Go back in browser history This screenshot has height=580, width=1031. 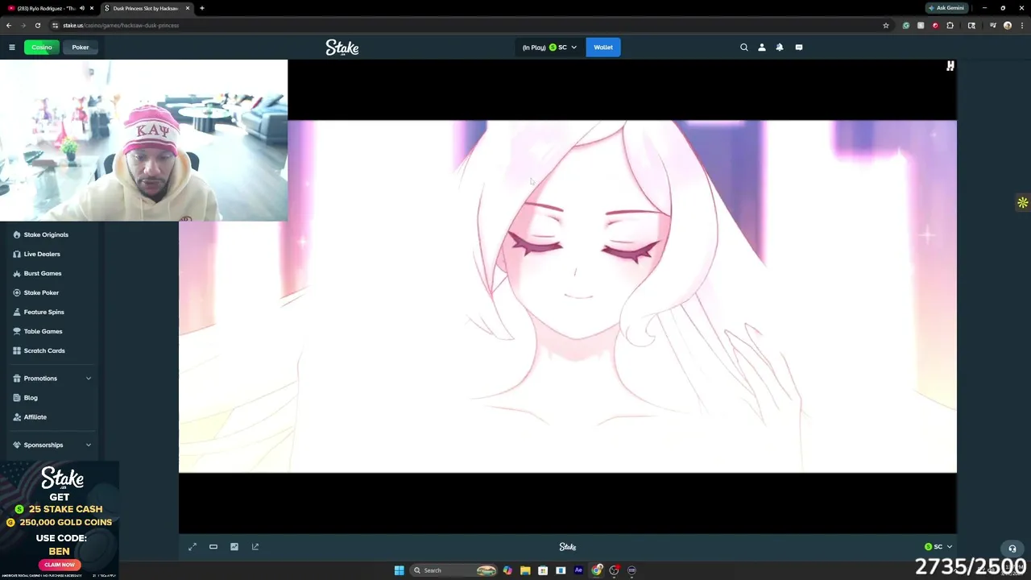click(9, 25)
